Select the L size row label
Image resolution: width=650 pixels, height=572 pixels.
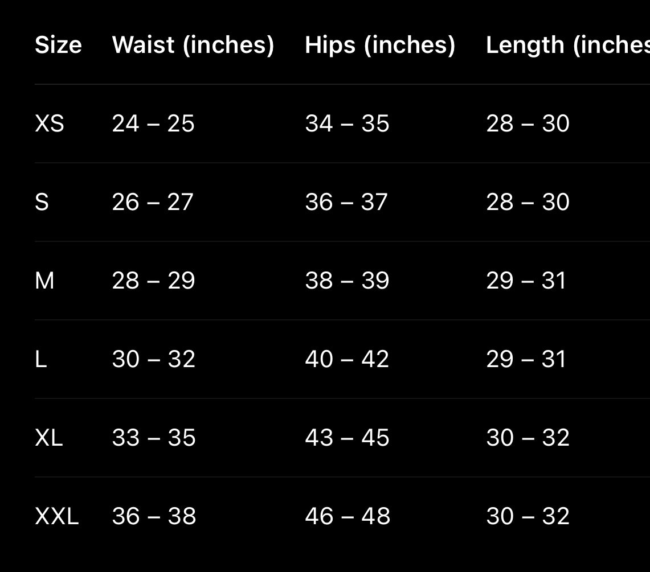tap(41, 359)
